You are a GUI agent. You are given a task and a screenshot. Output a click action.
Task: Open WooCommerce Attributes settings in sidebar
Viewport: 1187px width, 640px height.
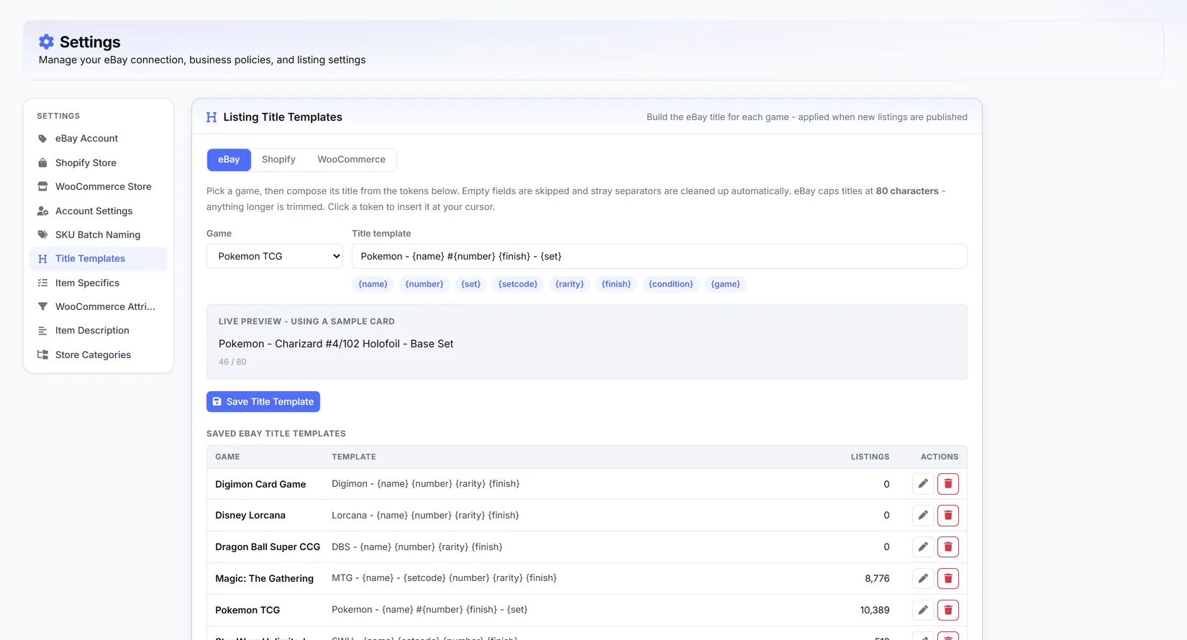point(99,307)
